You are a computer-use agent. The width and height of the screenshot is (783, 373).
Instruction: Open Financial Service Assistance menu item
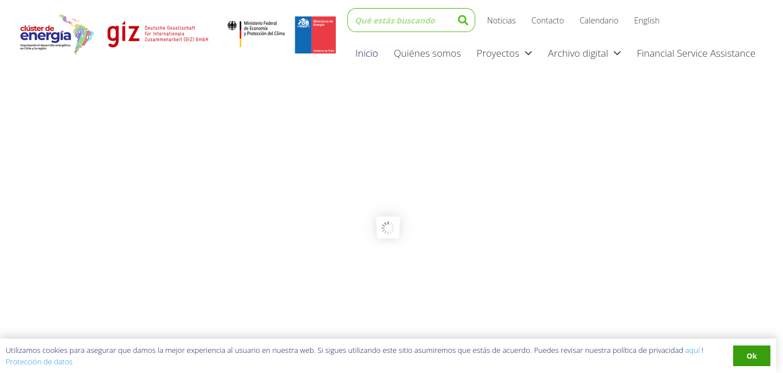click(696, 53)
